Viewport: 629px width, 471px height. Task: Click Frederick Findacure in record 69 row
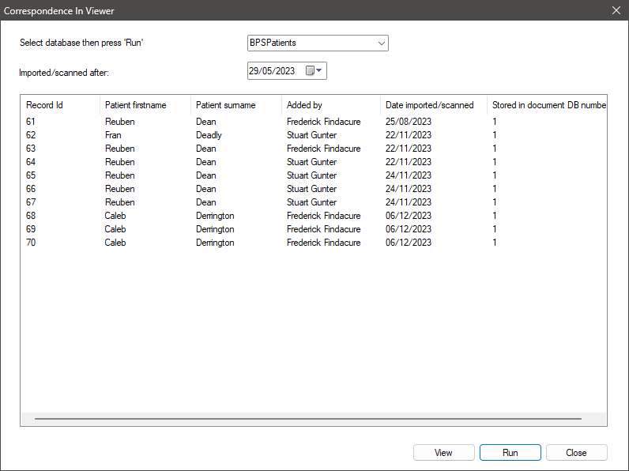[324, 229]
